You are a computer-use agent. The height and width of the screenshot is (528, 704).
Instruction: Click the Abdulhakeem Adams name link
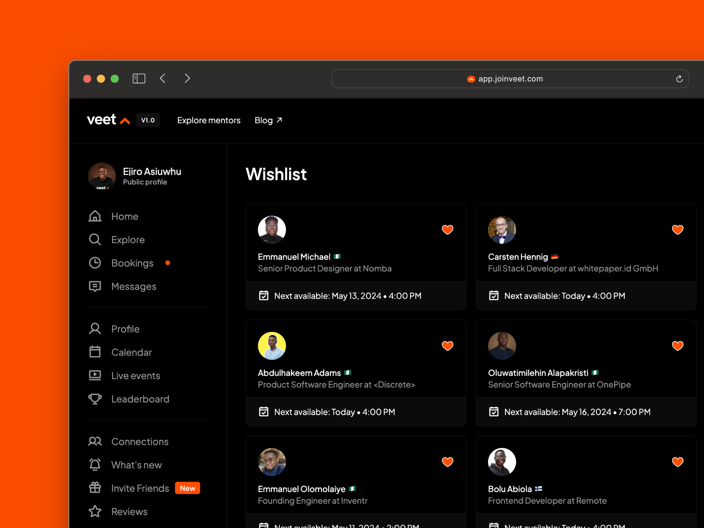[299, 373]
